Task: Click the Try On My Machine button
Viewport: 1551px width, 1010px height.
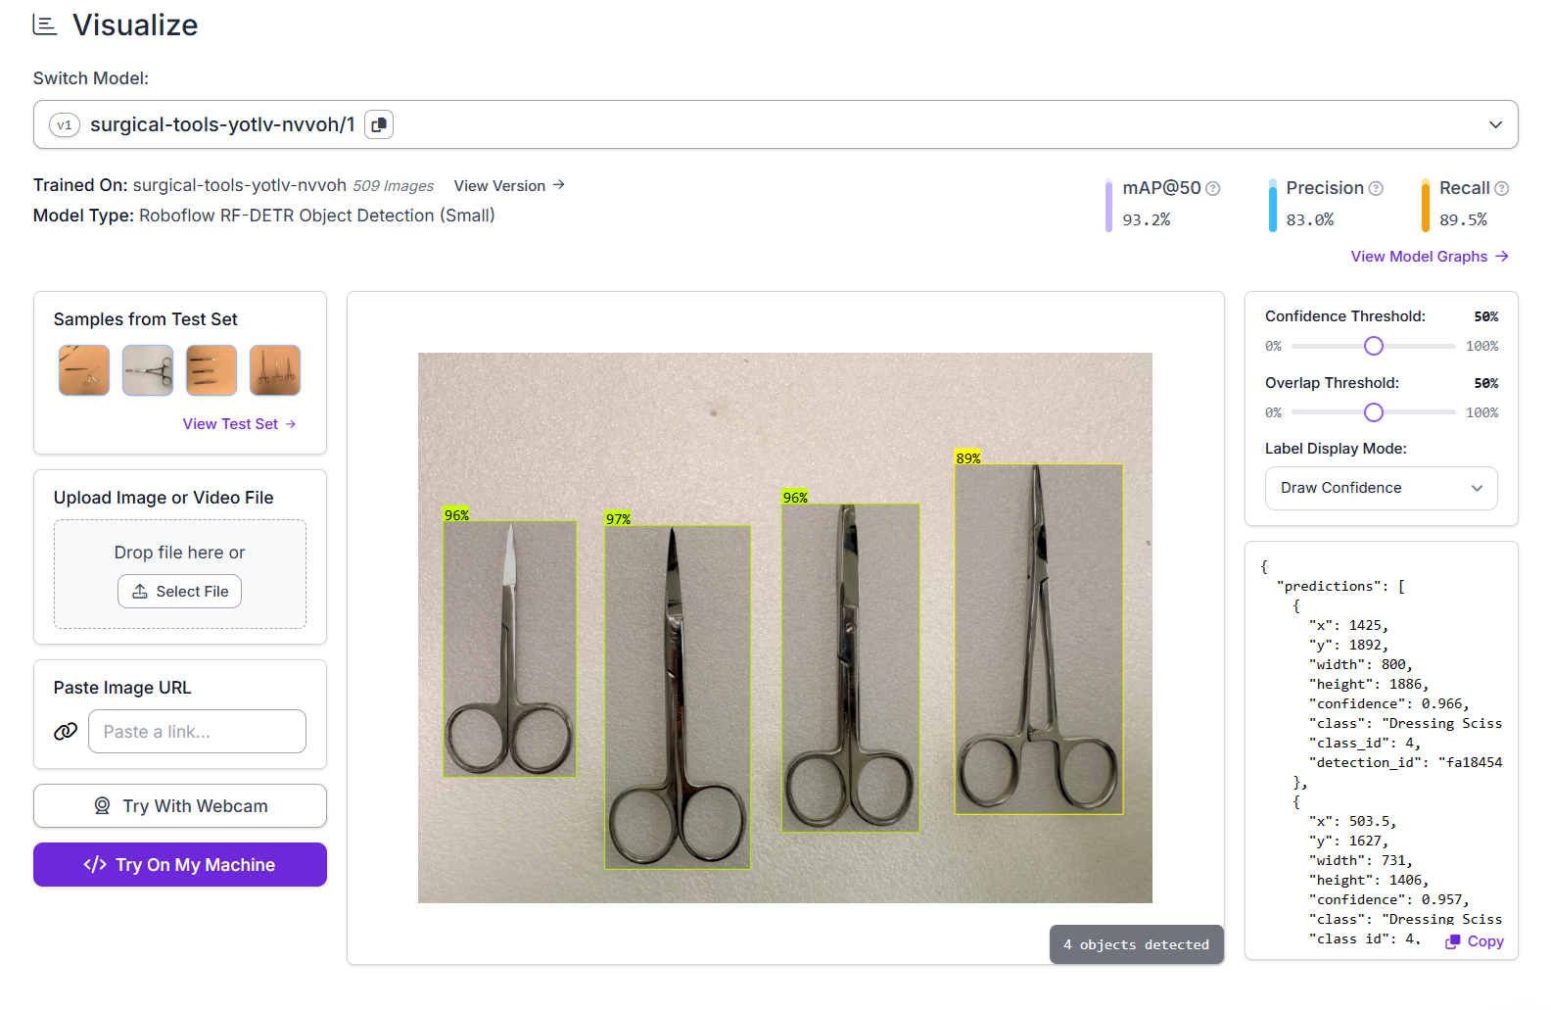Action: click(180, 865)
